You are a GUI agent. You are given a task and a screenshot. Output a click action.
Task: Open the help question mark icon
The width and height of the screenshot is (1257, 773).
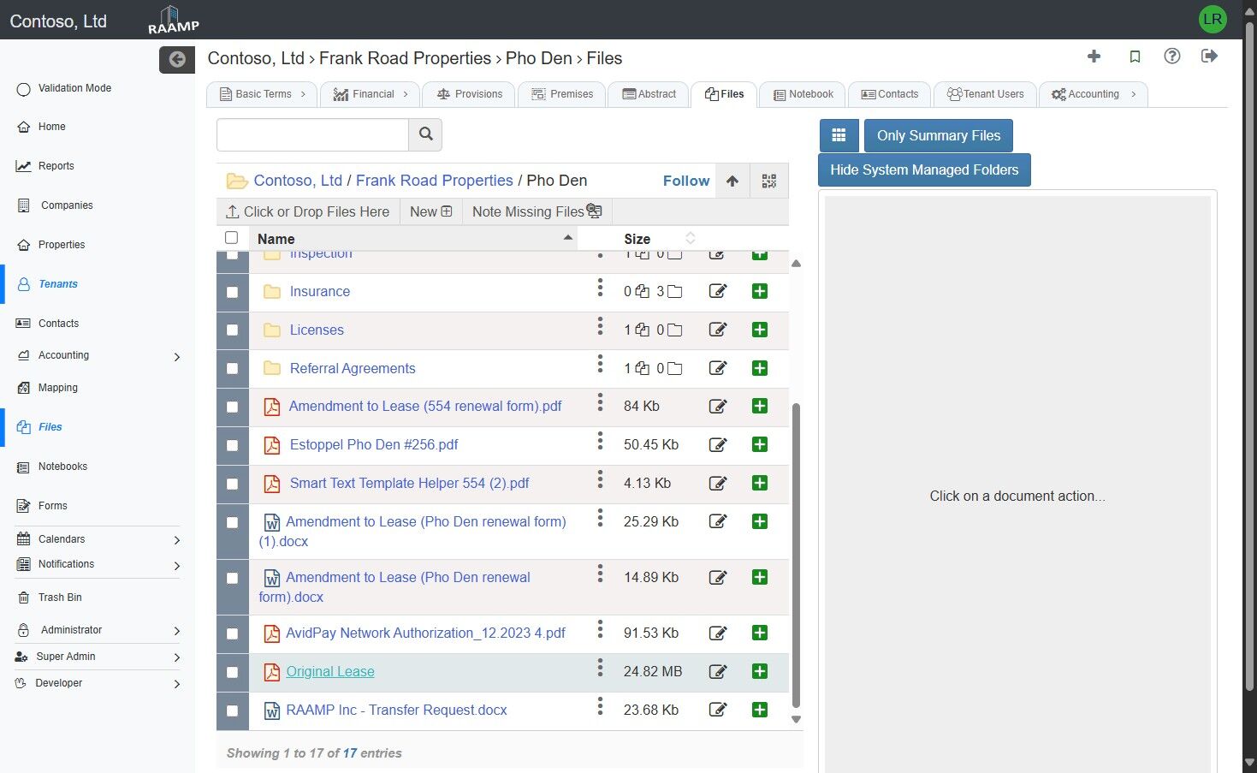(x=1171, y=56)
